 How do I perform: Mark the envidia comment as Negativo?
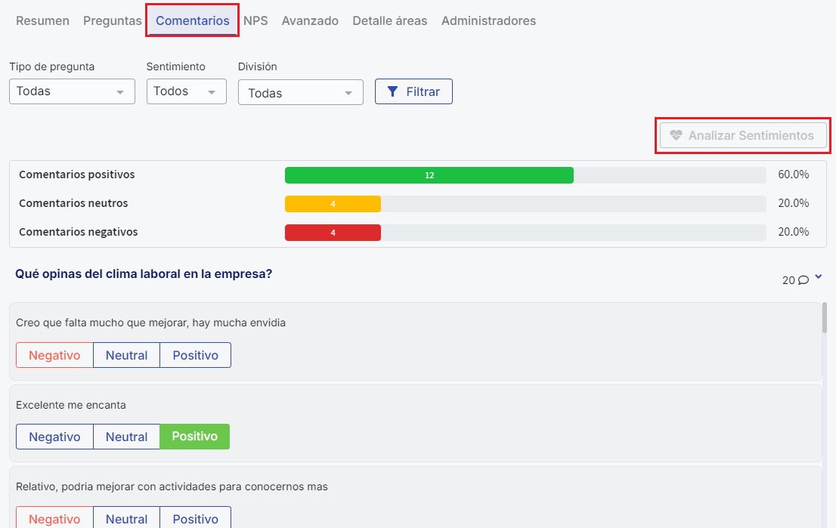(54, 355)
